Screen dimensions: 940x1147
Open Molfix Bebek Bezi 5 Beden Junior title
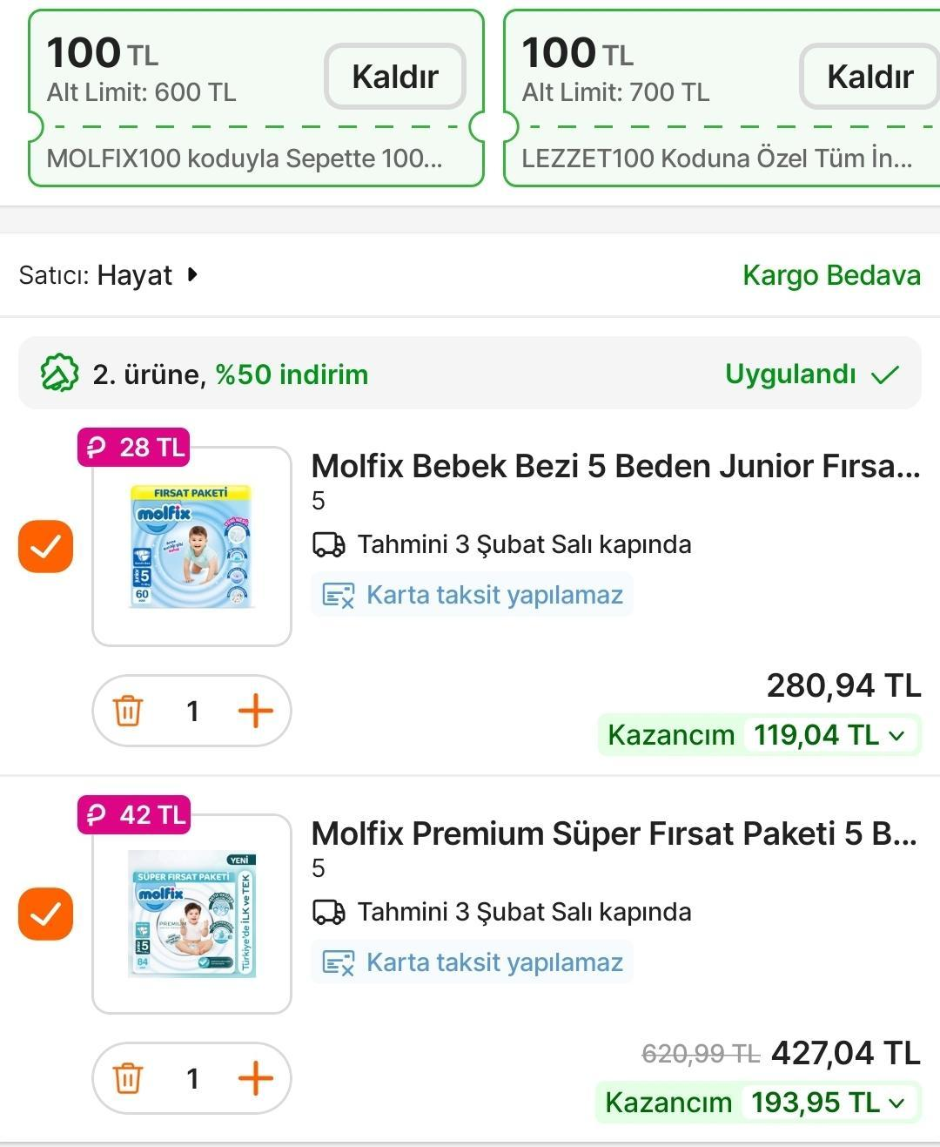pos(614,466)
